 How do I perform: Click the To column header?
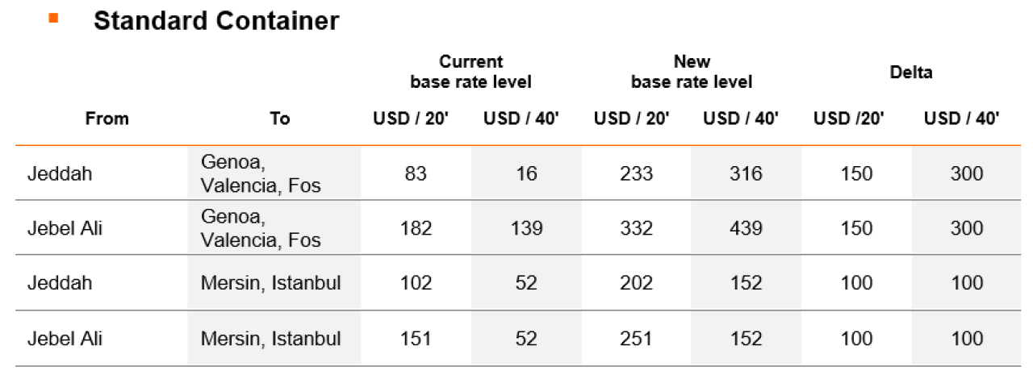pyautogui.click(x=279, y=119)
